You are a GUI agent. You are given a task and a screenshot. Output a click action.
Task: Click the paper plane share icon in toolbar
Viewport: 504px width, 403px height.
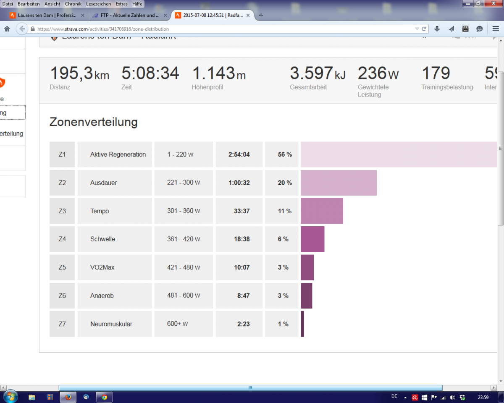(x=451, y=29)
